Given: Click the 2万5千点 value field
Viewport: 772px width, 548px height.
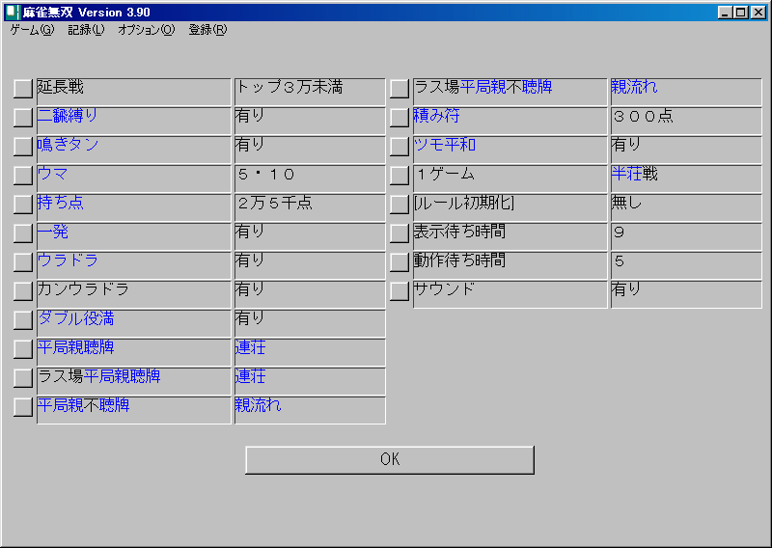Looking at the screenshot, I should [310, 207].
